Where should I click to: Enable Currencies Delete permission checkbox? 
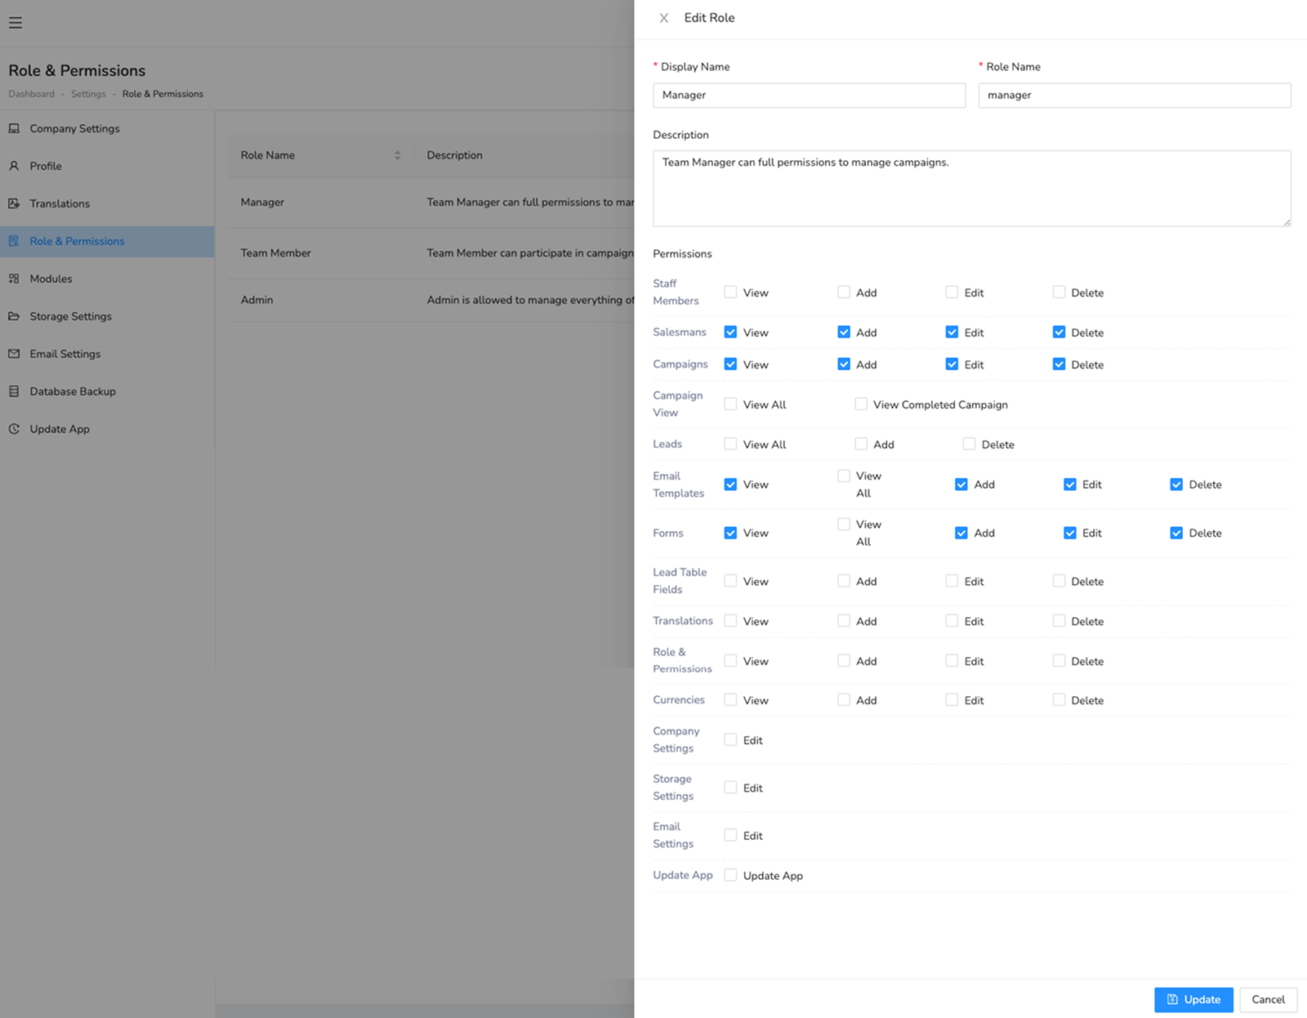(1059, 700)
